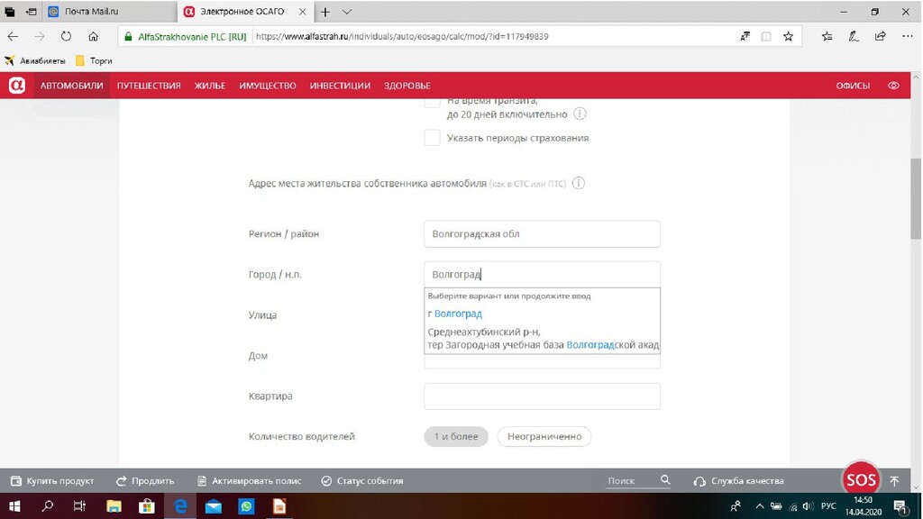Viewport: 923px width, 519px height.
Task: Open ЗДОРОВЬЕ menu
Action: click(x=407, y=86)
